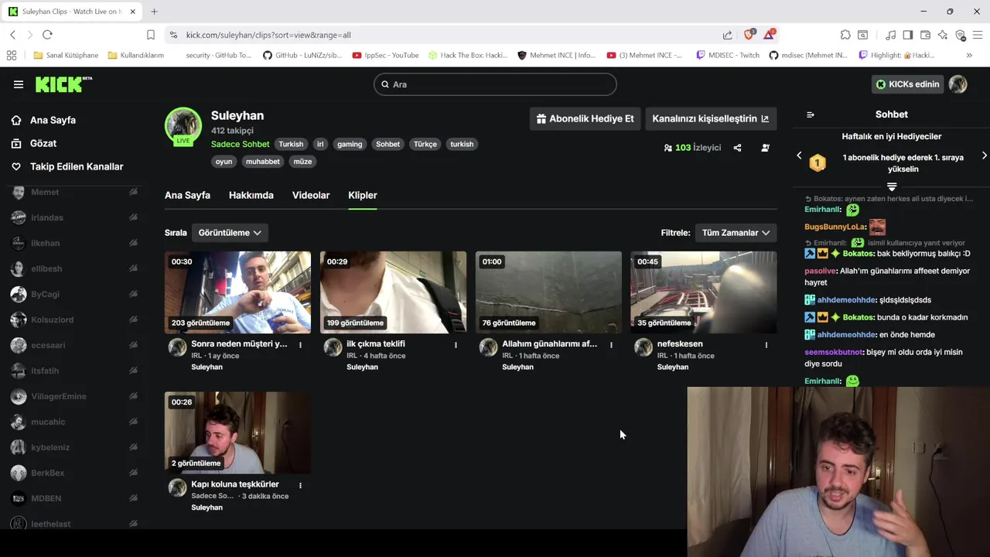Image resolution: width=990 pixels, height=557 pixels.
Task: Reload the page with browser refresh button
Action: 47,35
